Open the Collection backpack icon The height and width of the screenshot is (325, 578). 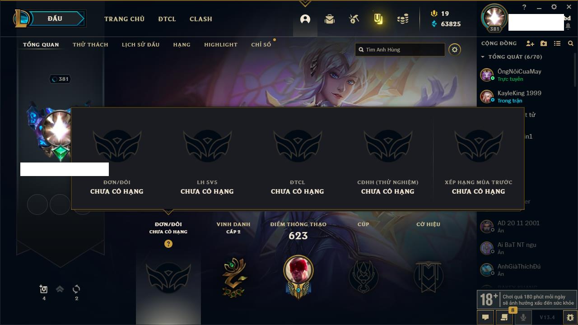(x=330, y=19)
